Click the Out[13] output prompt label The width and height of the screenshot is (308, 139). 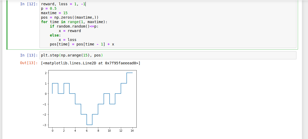(29, 63)
